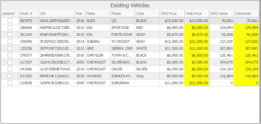Click the yellow 127,020 Odometer cell

(x=247, y=41)
